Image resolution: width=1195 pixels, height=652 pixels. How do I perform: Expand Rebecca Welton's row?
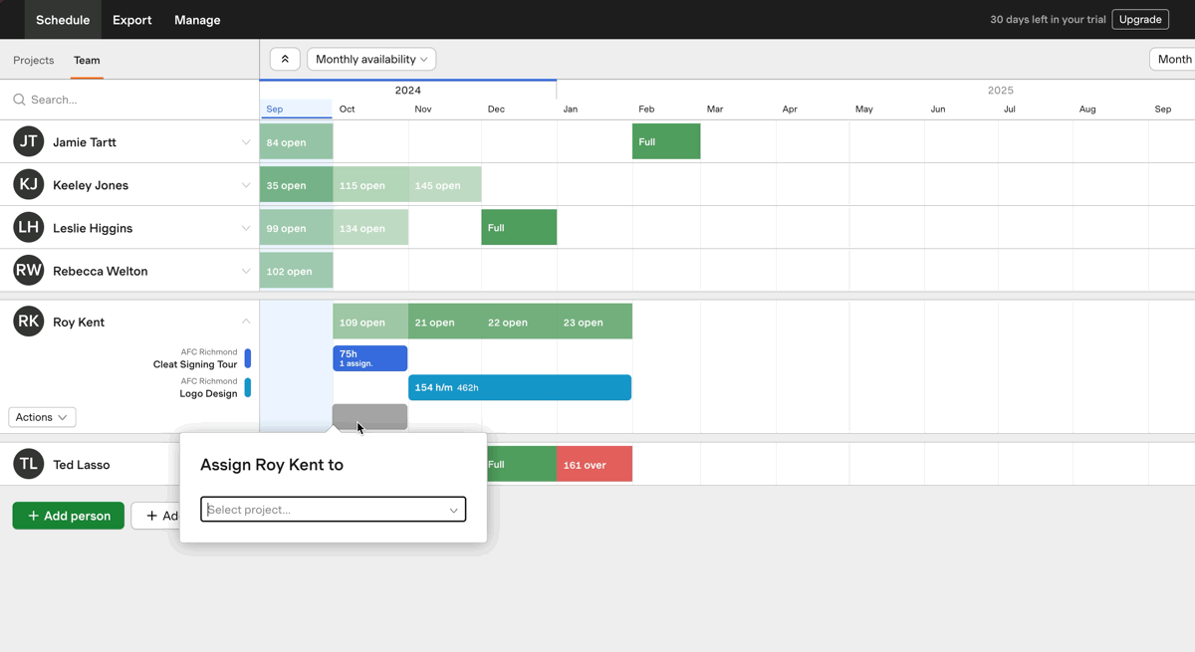[246, 271]
